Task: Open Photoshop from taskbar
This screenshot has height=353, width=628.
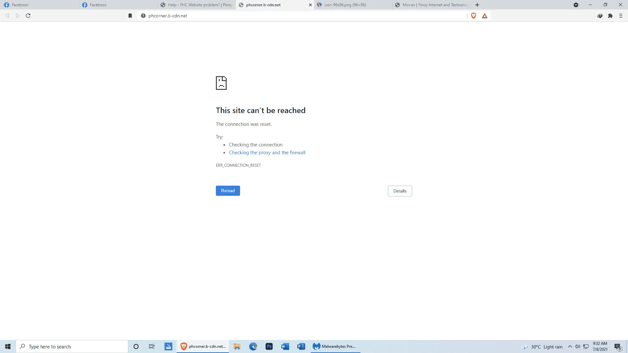Action: tap(269, 346)
